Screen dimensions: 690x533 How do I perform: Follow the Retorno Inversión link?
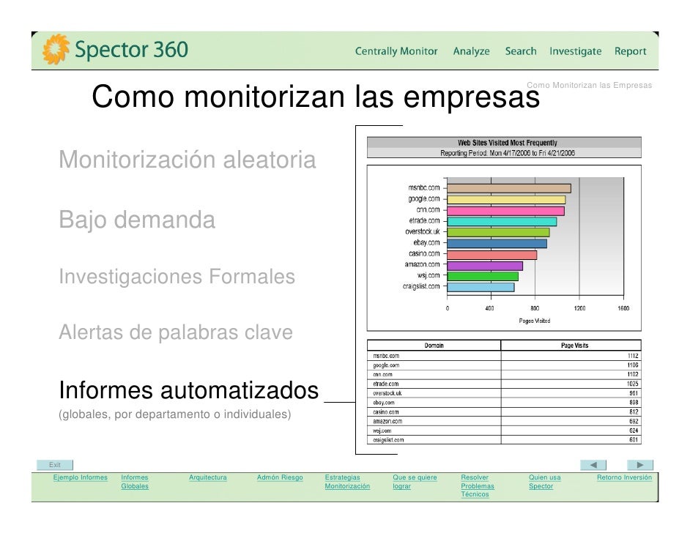point(624,477)
